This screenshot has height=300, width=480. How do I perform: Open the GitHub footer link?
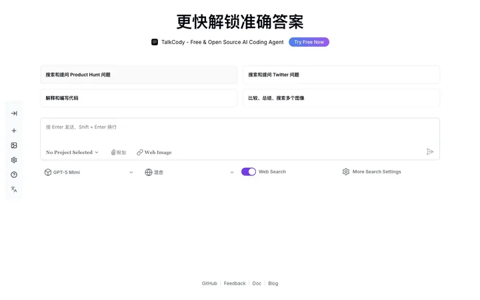pyautogui.click(x=209, y=283)
